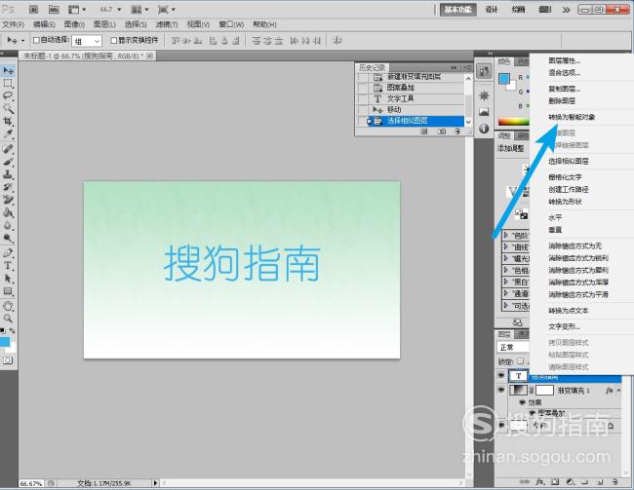Toggle 图案叠加 effect visibility eye

tap(533, 413)
